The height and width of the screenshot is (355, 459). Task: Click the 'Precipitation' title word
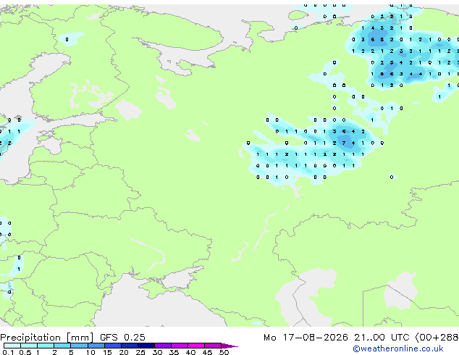click(x=30, y=338)
